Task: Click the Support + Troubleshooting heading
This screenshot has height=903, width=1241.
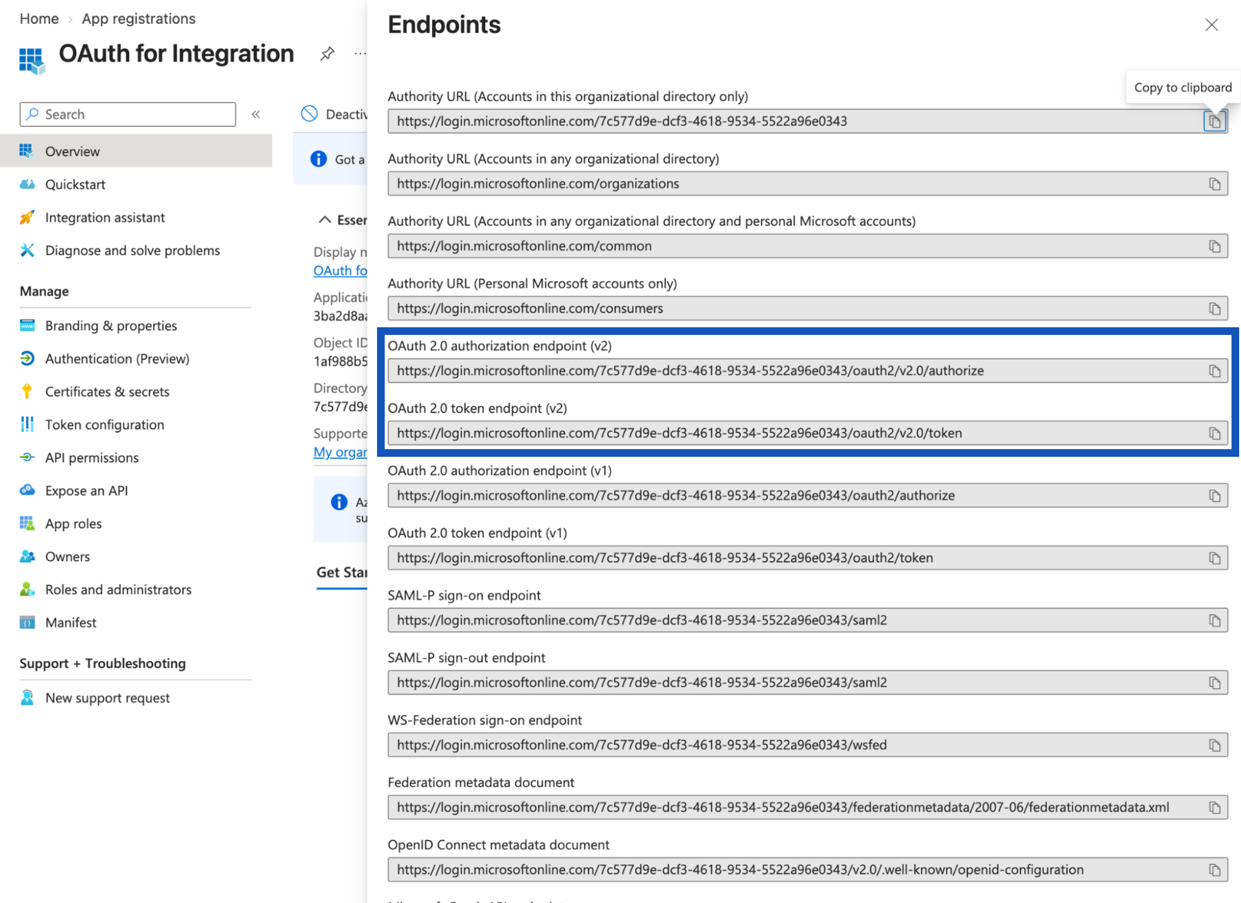Action: click(x=103, y=663)
